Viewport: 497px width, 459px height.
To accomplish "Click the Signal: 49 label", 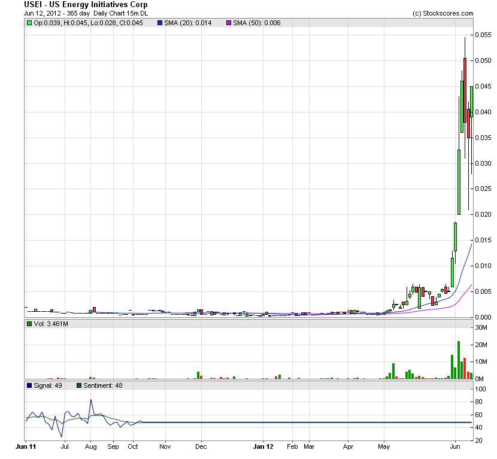I will point(48,385).
